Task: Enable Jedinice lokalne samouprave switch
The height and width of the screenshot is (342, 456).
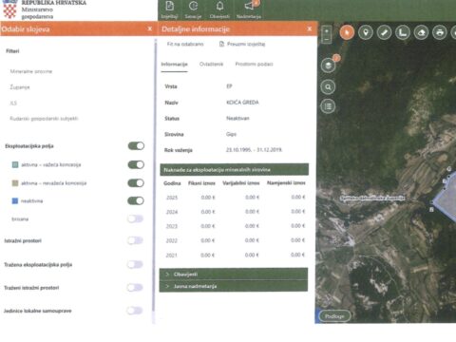Action: click(x=136, y=311)
